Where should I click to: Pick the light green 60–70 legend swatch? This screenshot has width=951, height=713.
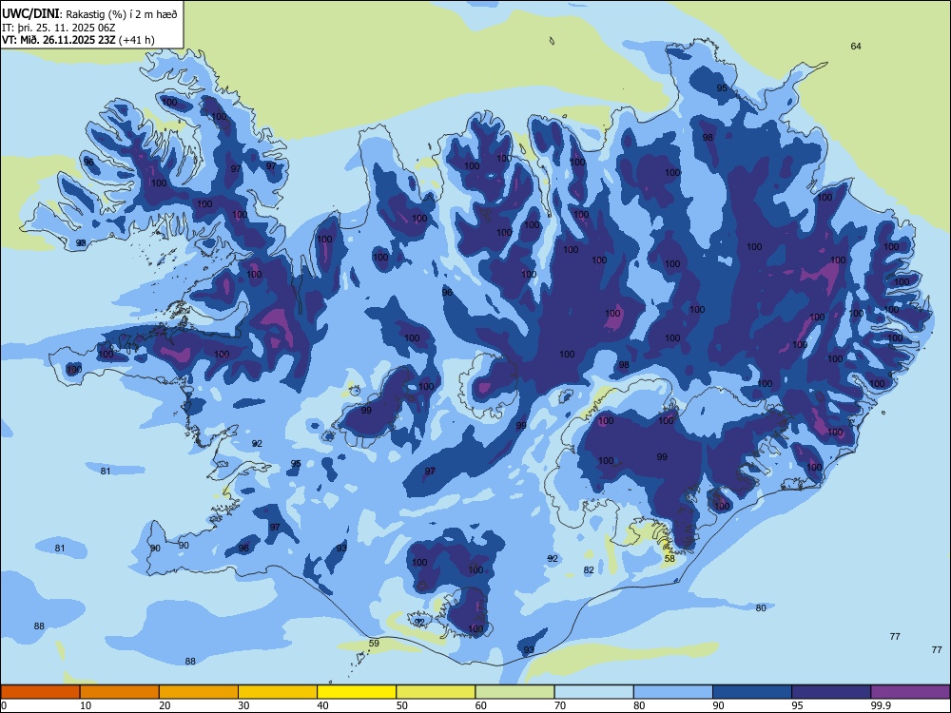click(x=514, y=692)
